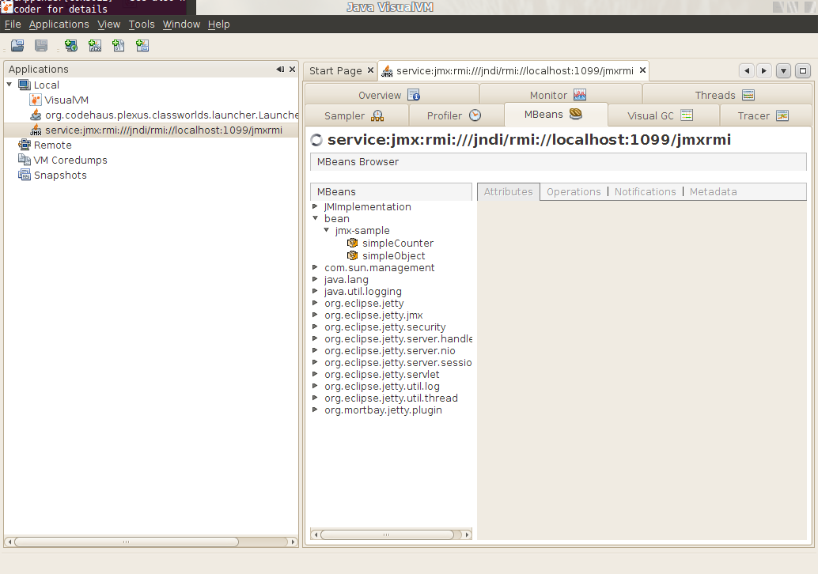Switch to the Sampler tab

(x=356, y=115)
